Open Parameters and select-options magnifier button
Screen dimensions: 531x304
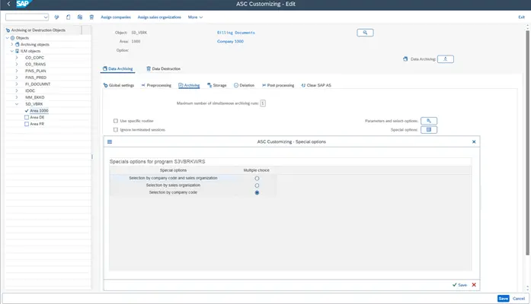coord(429,121)
